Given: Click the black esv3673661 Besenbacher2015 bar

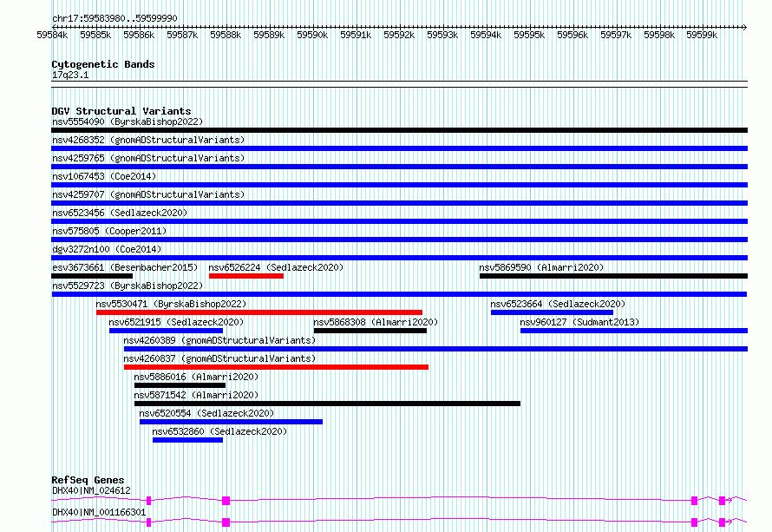Looking at the screenshot, I should click(x=92, y=276).
